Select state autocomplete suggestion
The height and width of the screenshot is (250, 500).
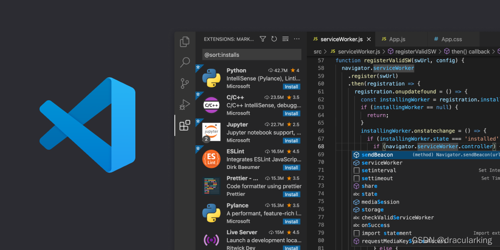[426, 194]
